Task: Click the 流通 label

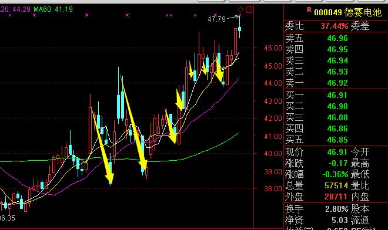Action: tap(360, 220)
